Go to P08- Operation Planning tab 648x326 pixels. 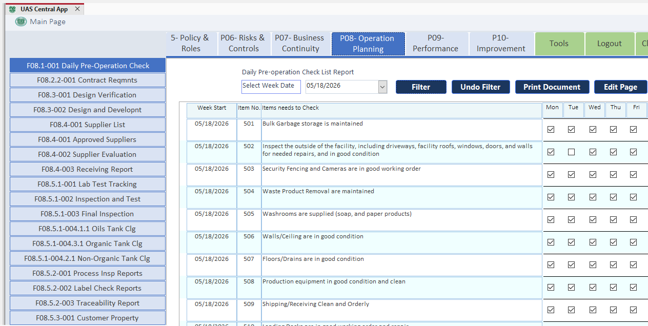(368, 44)
